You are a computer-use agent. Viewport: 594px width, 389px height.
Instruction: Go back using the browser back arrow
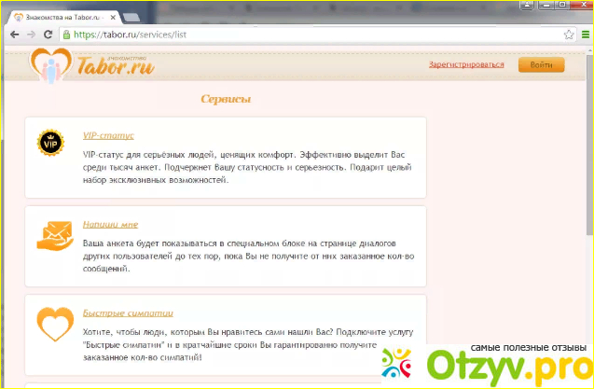(x=12, y=35)
